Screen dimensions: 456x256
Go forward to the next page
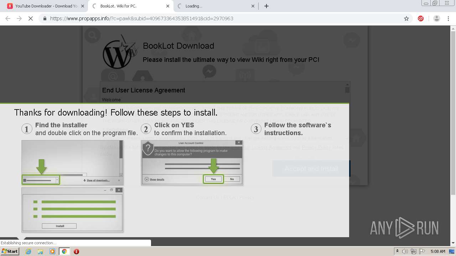19,18
